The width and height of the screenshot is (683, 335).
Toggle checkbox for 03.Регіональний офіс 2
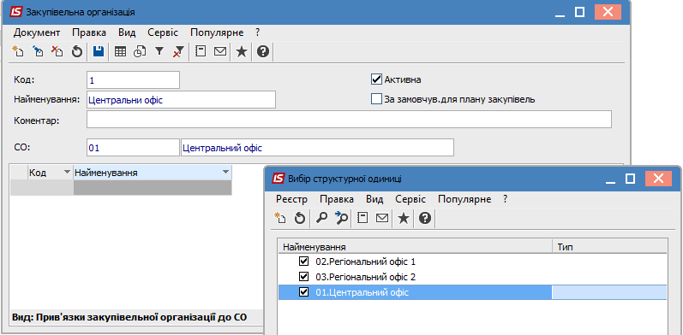click(x=303, y=277)
